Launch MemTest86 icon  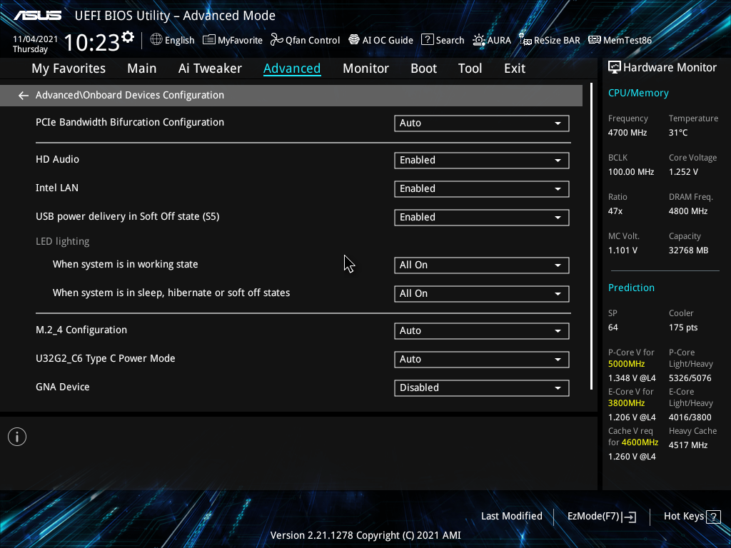point(595,40)
